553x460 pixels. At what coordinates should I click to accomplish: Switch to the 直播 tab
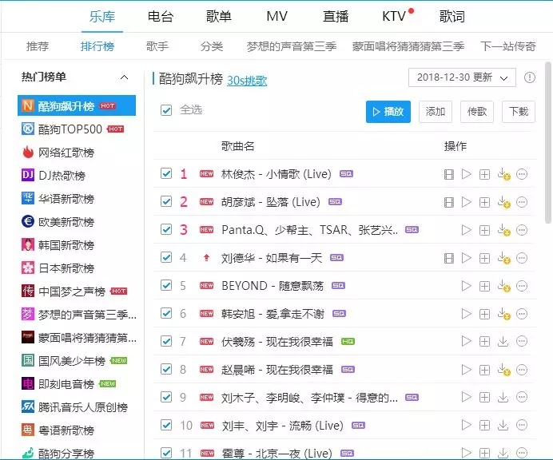[336, 17]
